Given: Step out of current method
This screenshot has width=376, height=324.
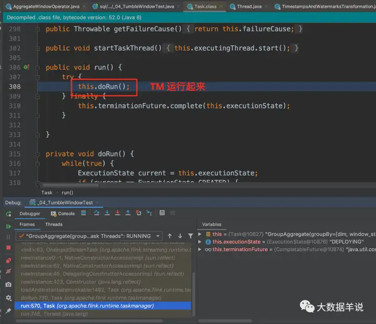Looking at the screenshot, I should pos(128,213).
